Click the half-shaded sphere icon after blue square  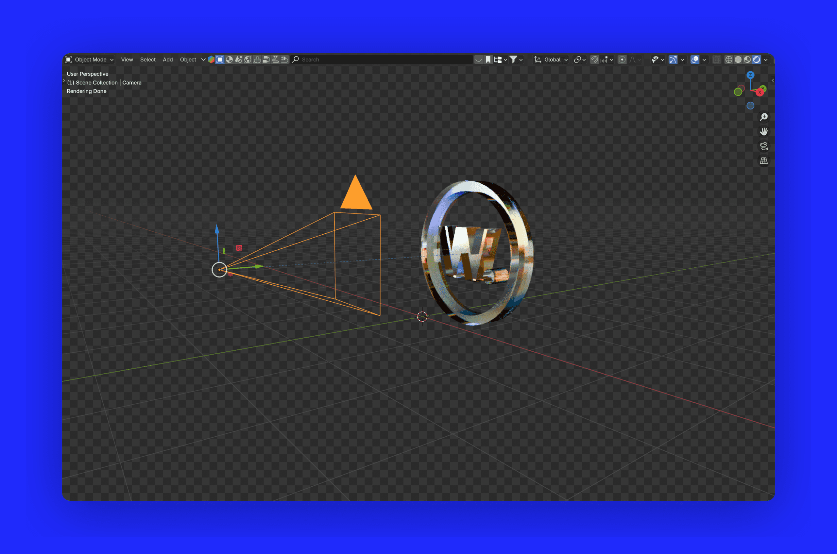(230, 60)
